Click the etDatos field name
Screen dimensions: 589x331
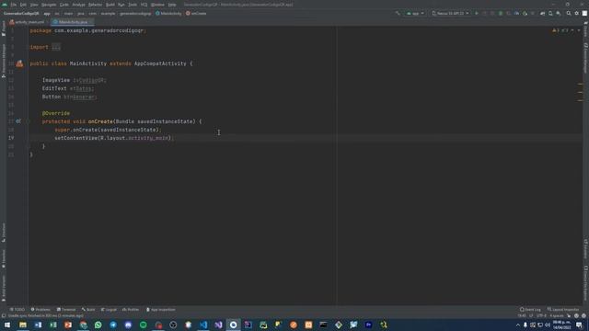click(81, 88)
